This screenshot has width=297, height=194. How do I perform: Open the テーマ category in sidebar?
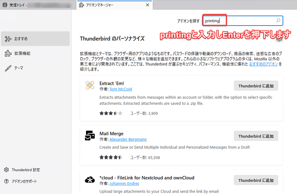tap(35, 68)
